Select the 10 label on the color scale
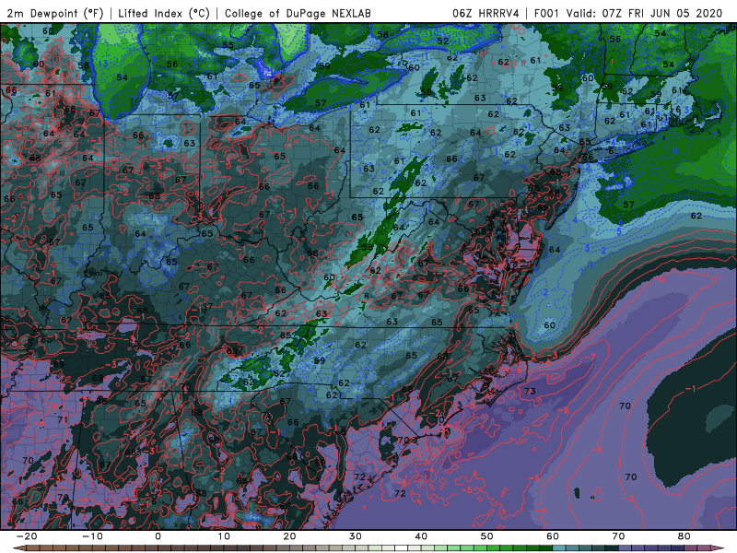The width and height of the screenshot is (737, 553). pyautogui.click(x=224, y=536)
